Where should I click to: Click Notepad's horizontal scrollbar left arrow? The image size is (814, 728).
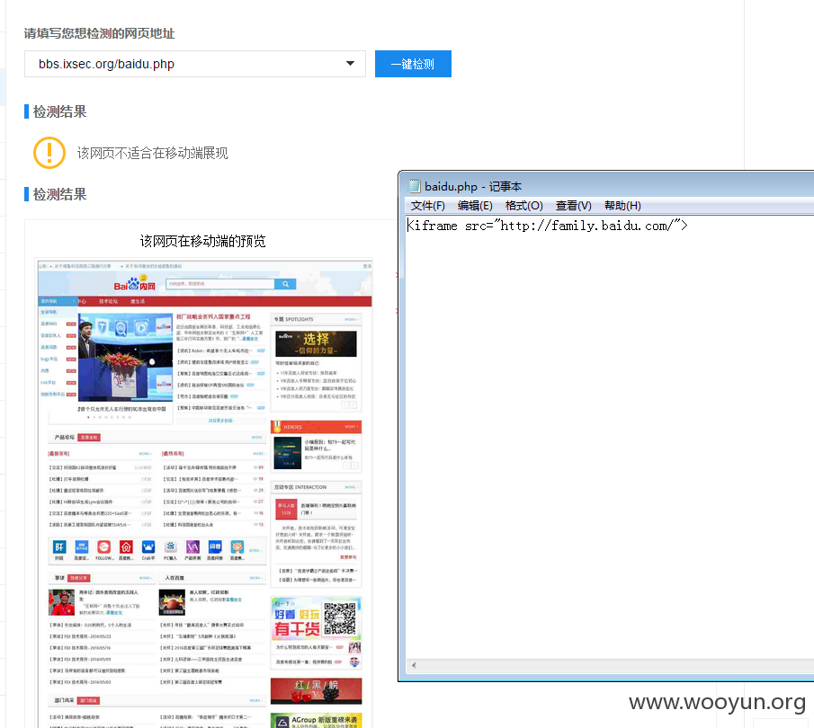pyautogui.click(x=413, y=665)
